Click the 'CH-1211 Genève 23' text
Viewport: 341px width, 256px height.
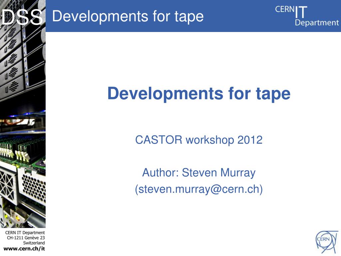tap(26, 238)
